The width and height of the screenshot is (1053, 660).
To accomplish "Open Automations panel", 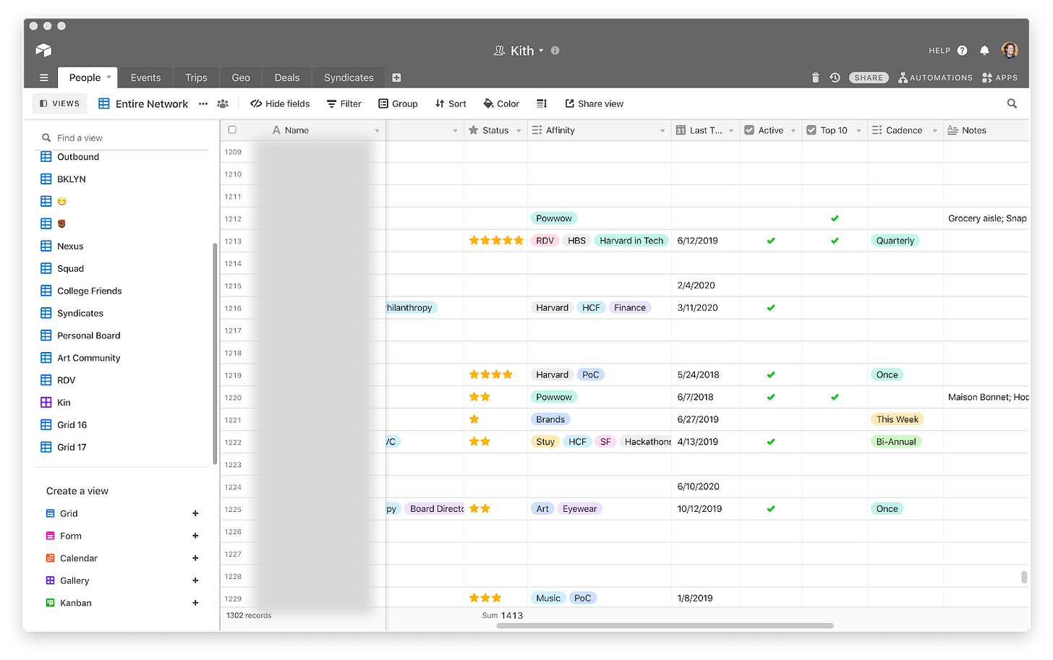I will point(935,78).
